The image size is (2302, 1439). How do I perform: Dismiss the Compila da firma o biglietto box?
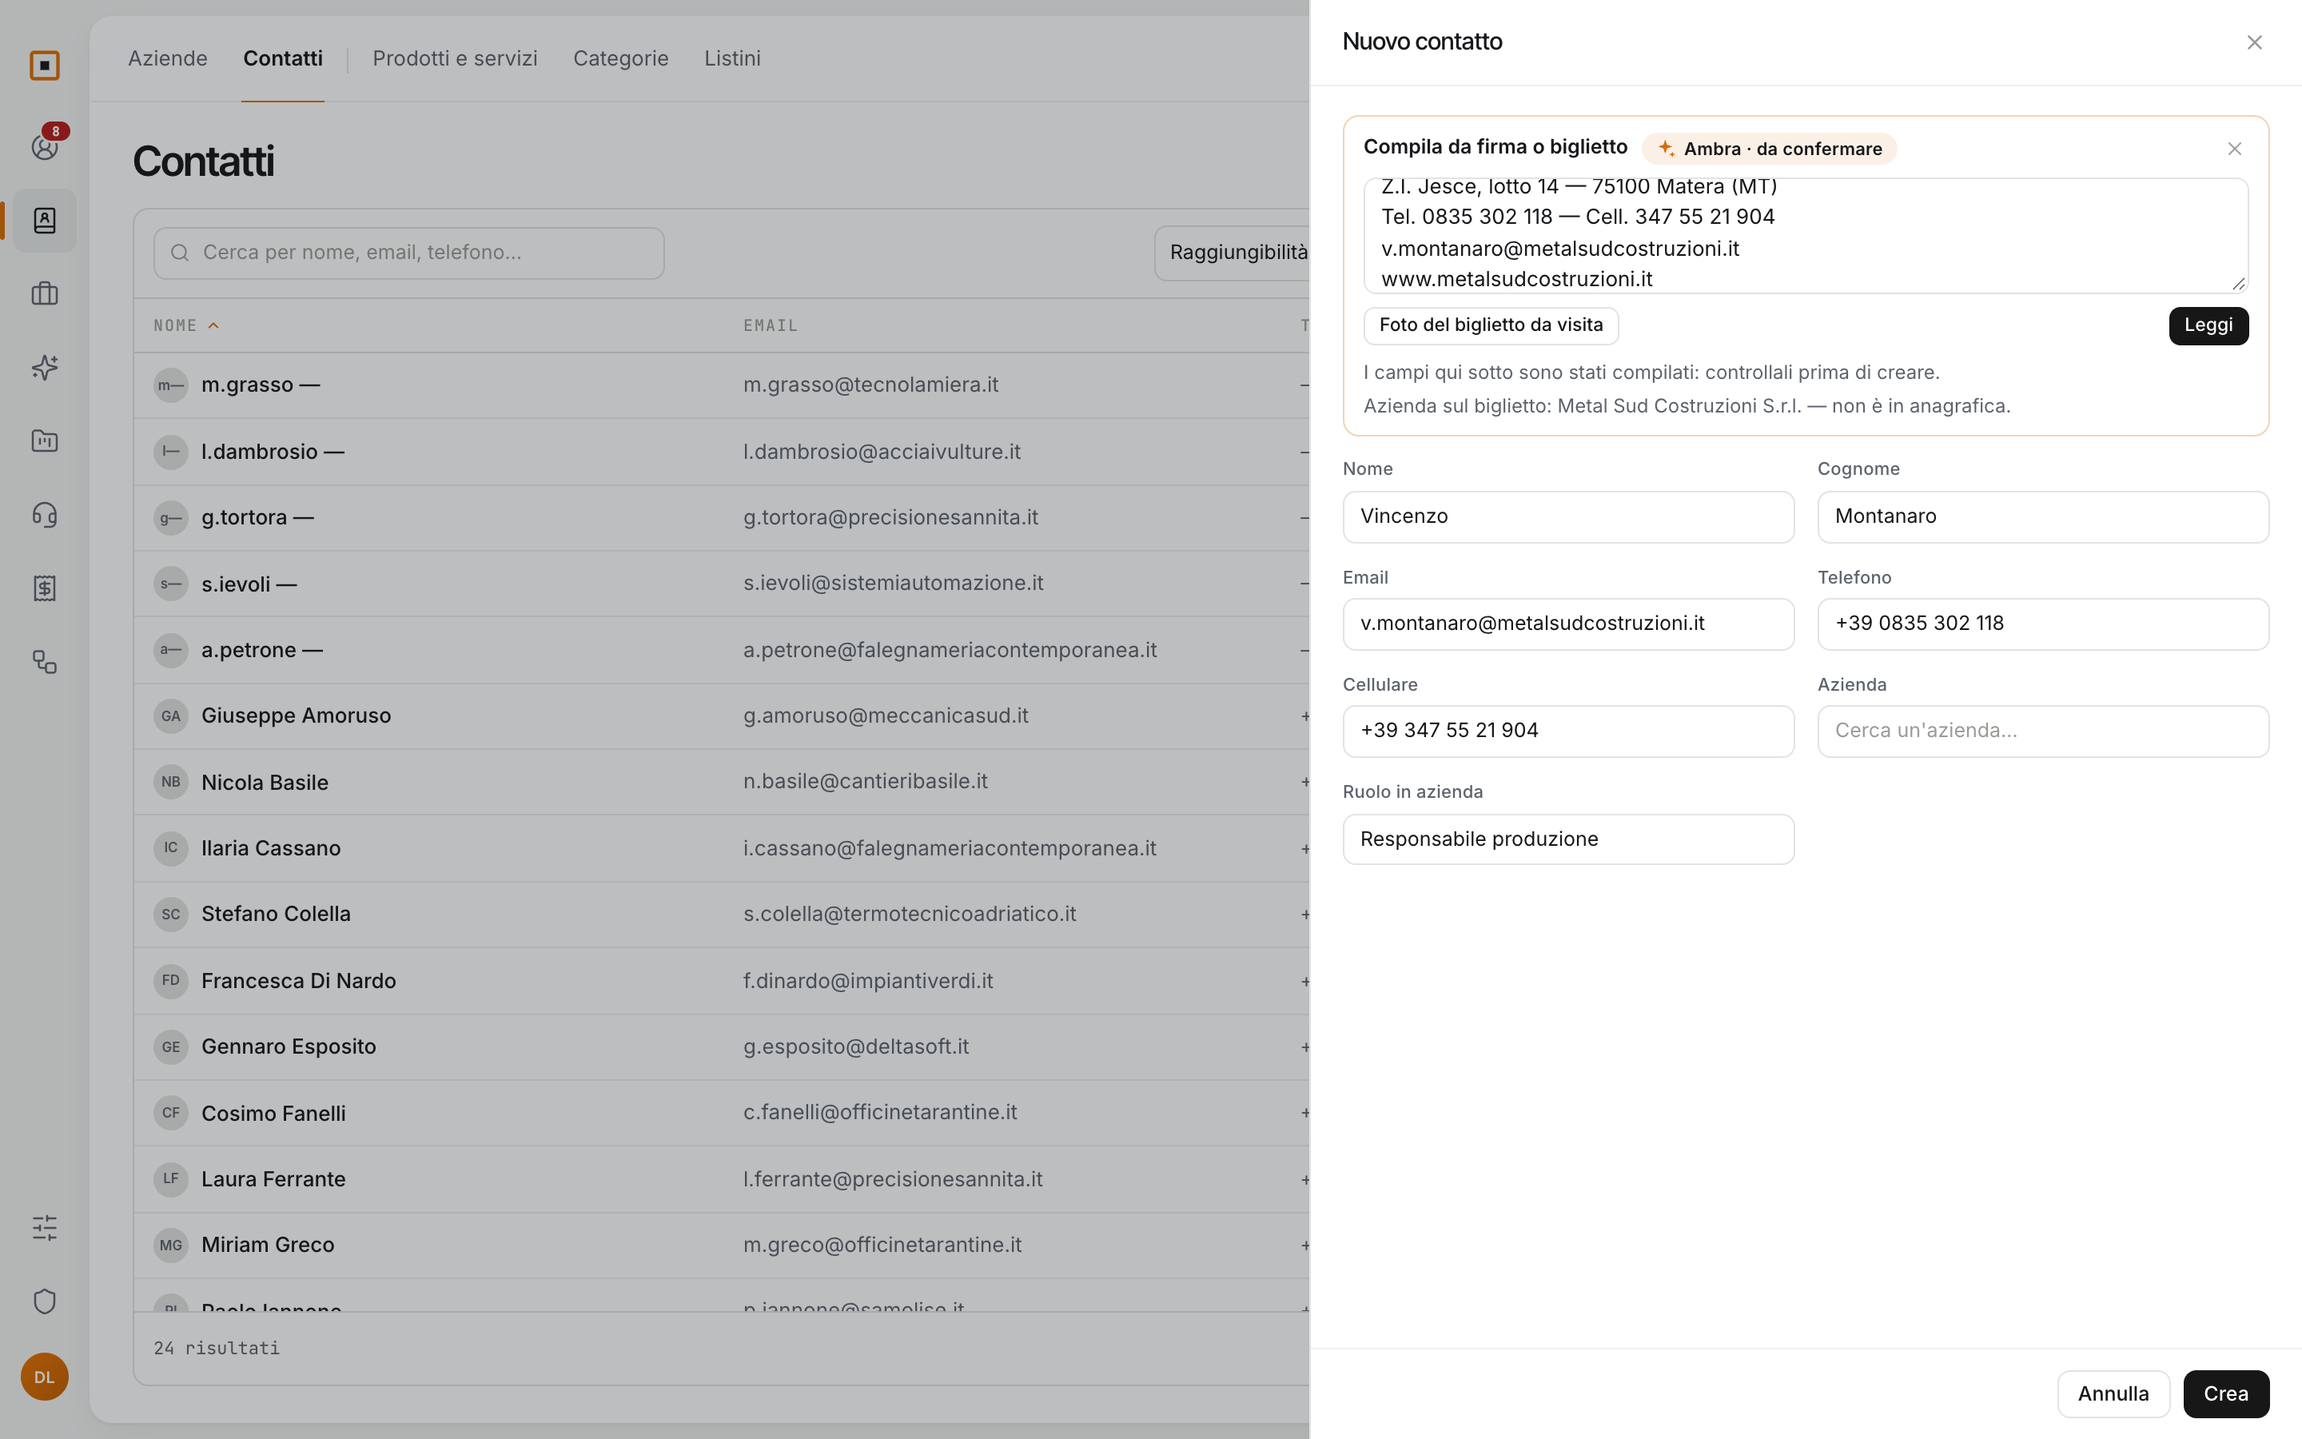(2233, 149)
